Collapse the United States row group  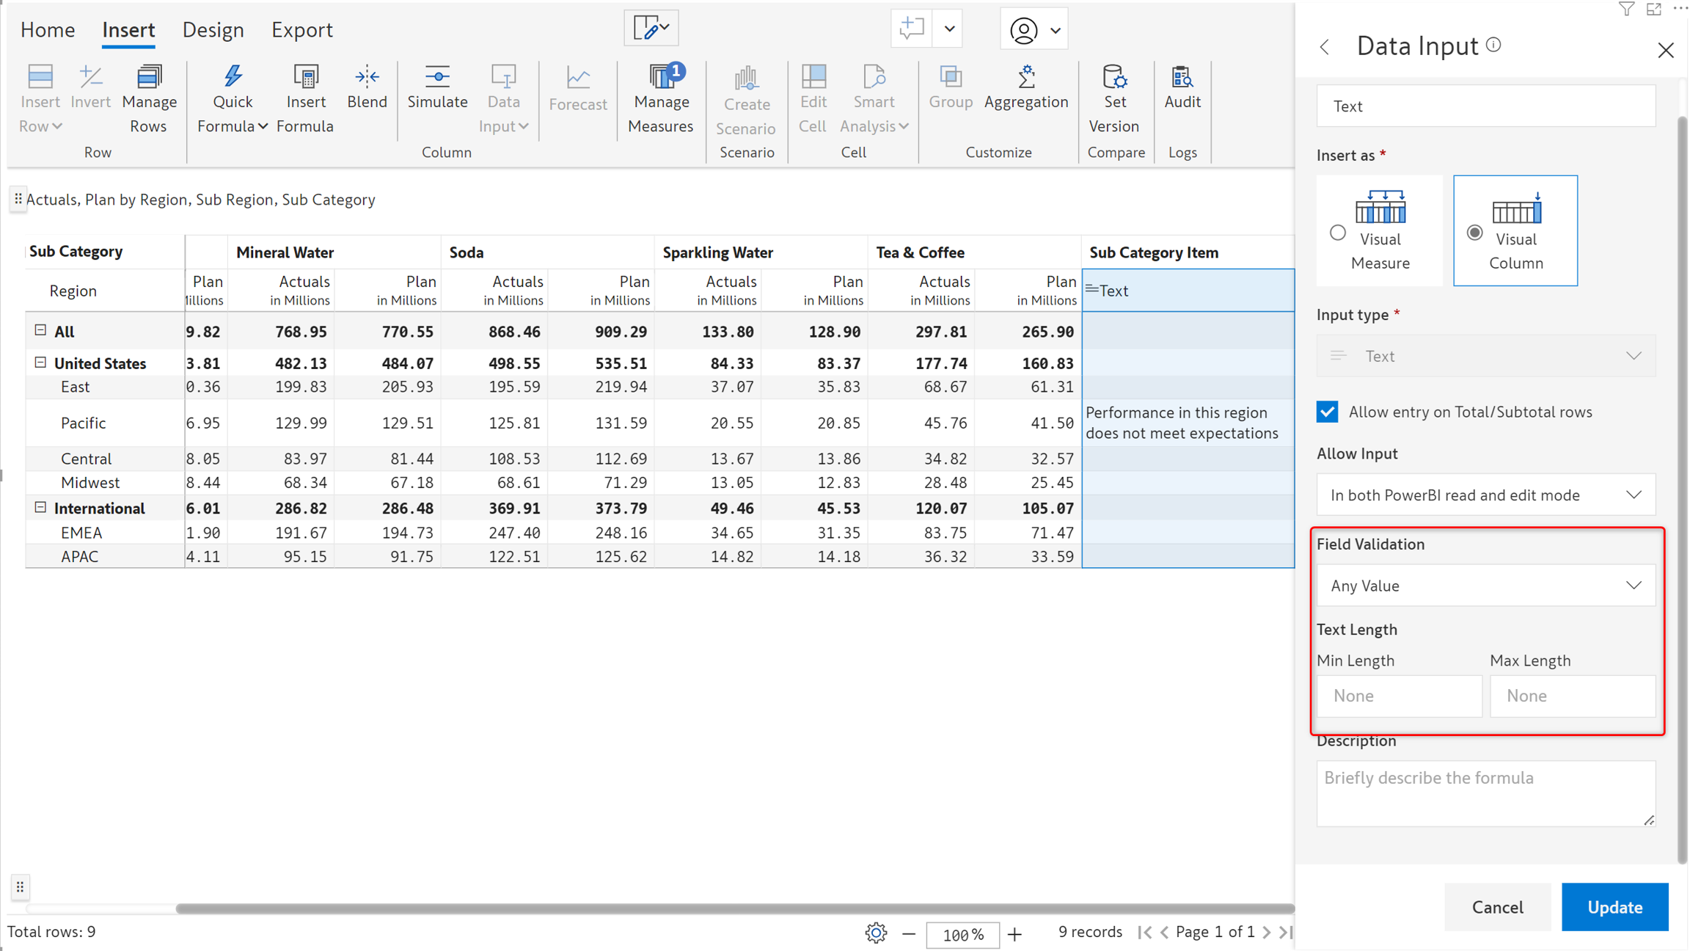point(40,362)
